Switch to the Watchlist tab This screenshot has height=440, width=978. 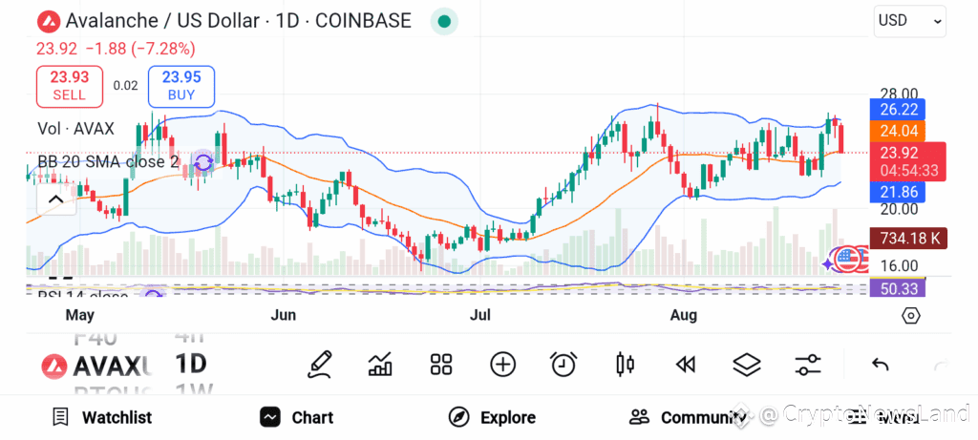click(x=102, y=417)
